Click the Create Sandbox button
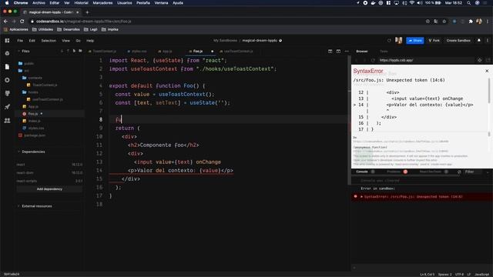Image resolution: width=493 pixels, height=277 pixels. point(458,41)
